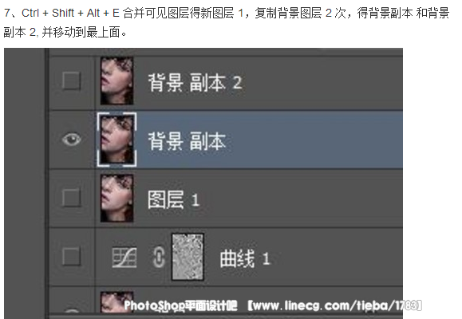Hide the 背景 副本 layer via eye icon
The width and height of the screenshot is (462, 319).
[71, 139]
